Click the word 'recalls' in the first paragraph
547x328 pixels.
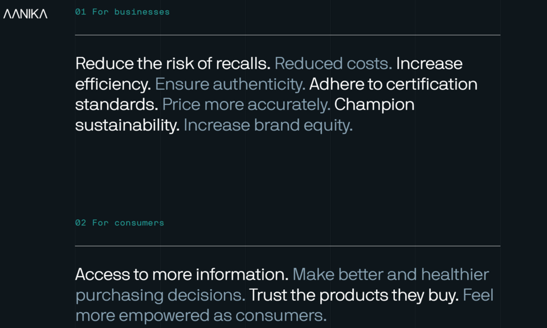(x=243, y=63)
